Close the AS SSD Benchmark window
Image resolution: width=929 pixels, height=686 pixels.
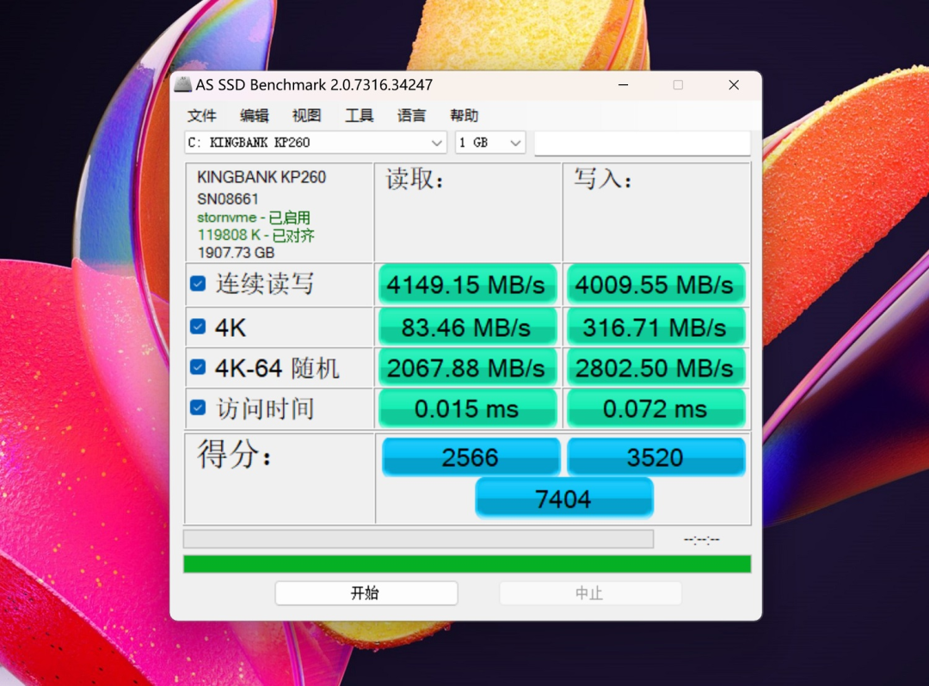[x=734, y=84]
